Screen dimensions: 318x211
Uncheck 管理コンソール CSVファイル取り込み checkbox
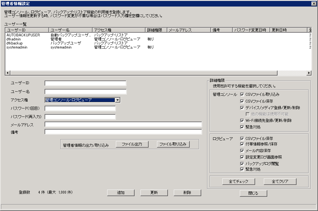pyautogui.click(x=242, y=94)
